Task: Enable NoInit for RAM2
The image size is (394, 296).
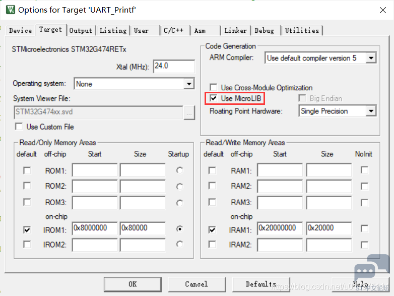Action: [x=364, y=187]
